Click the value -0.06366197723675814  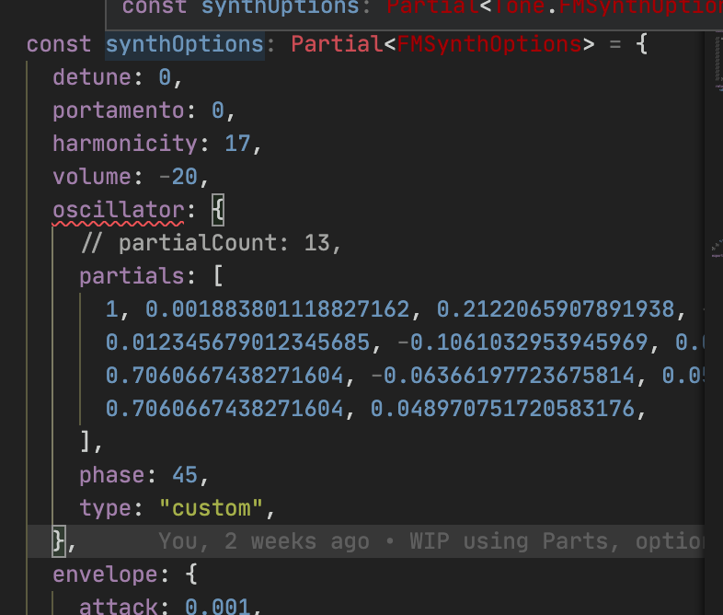click(x=502, y=376)
